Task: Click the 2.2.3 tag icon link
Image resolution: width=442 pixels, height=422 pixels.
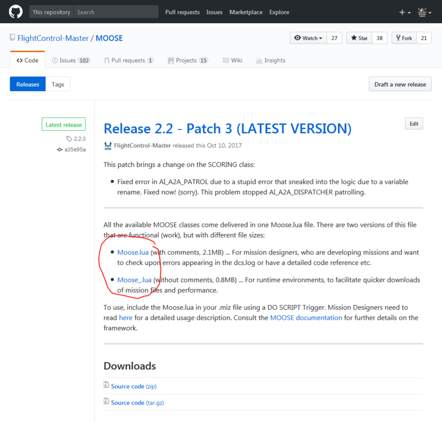Action: pyautogui.click(x=76, y=138)
